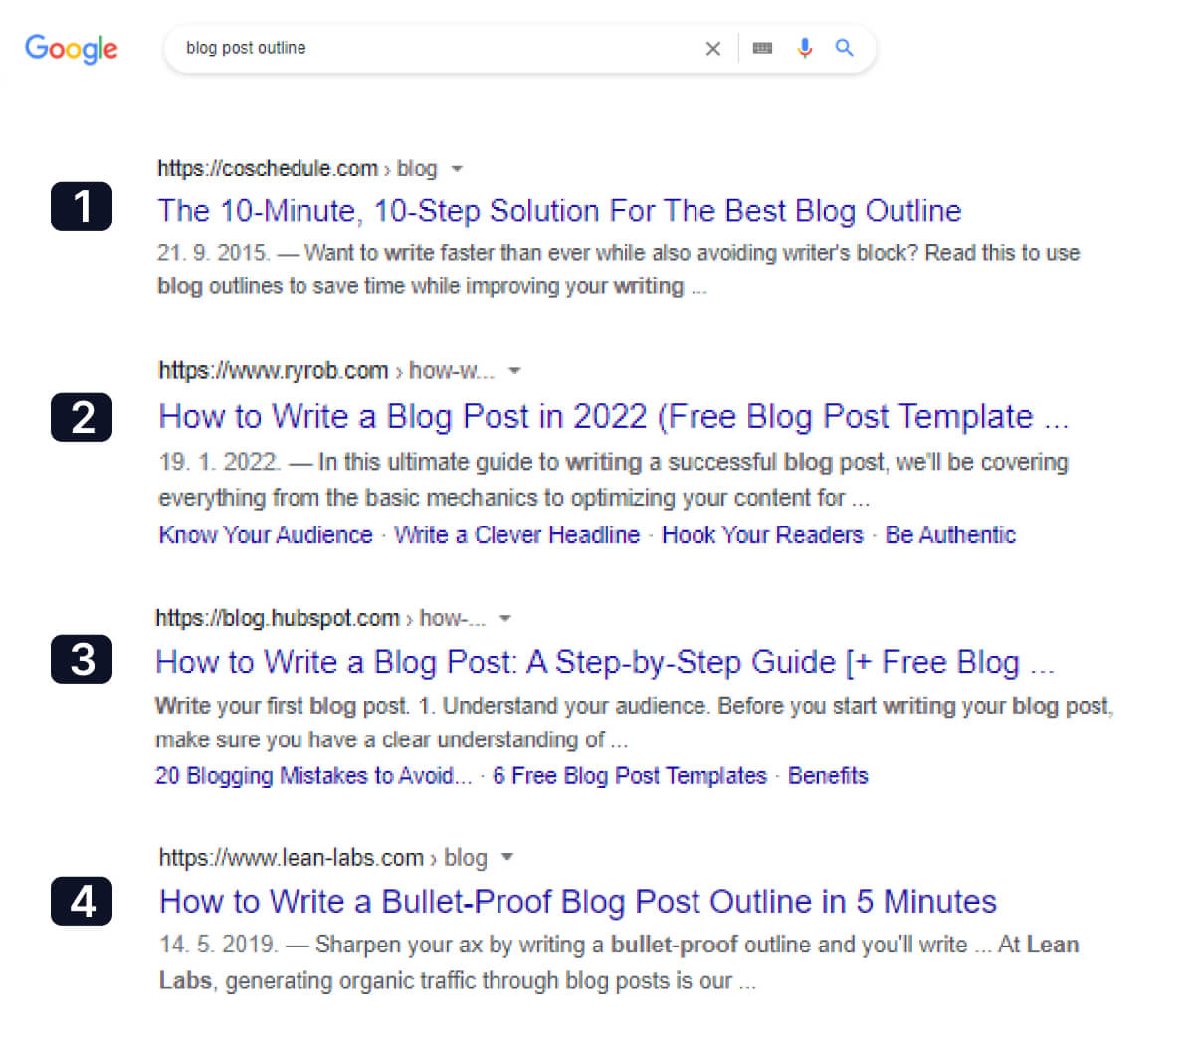Open the 'Hook Your Readers' sitelink
This screenshot has width=1194, height=1052.
pyautogui.click(x=762, y=535)
